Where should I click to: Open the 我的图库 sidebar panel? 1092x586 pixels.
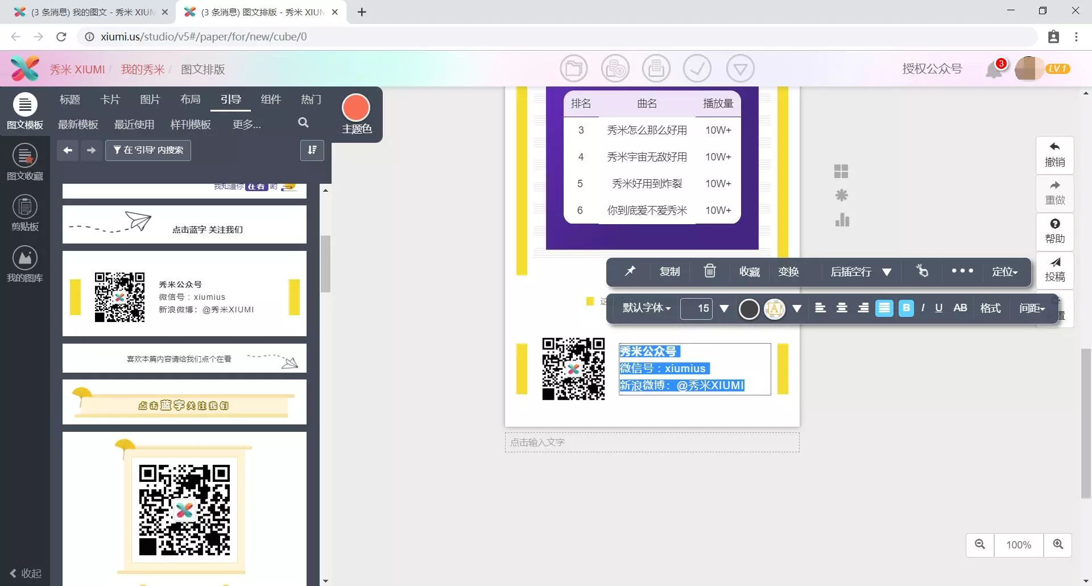tap(24, 265)
